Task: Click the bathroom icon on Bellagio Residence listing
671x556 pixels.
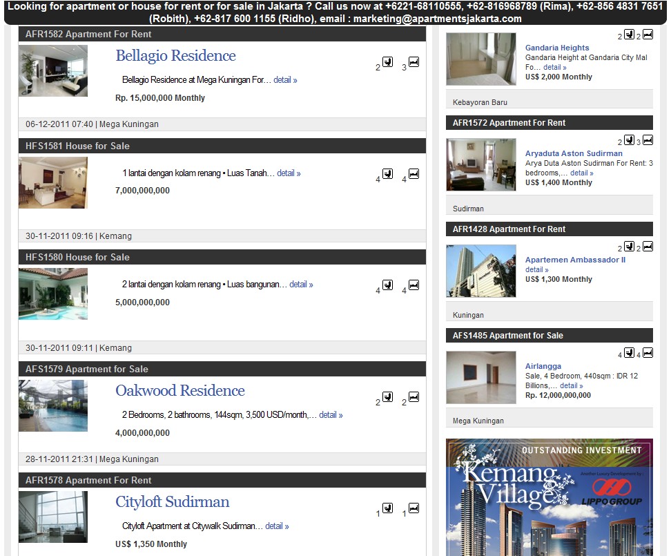Action: click(388, 62)
